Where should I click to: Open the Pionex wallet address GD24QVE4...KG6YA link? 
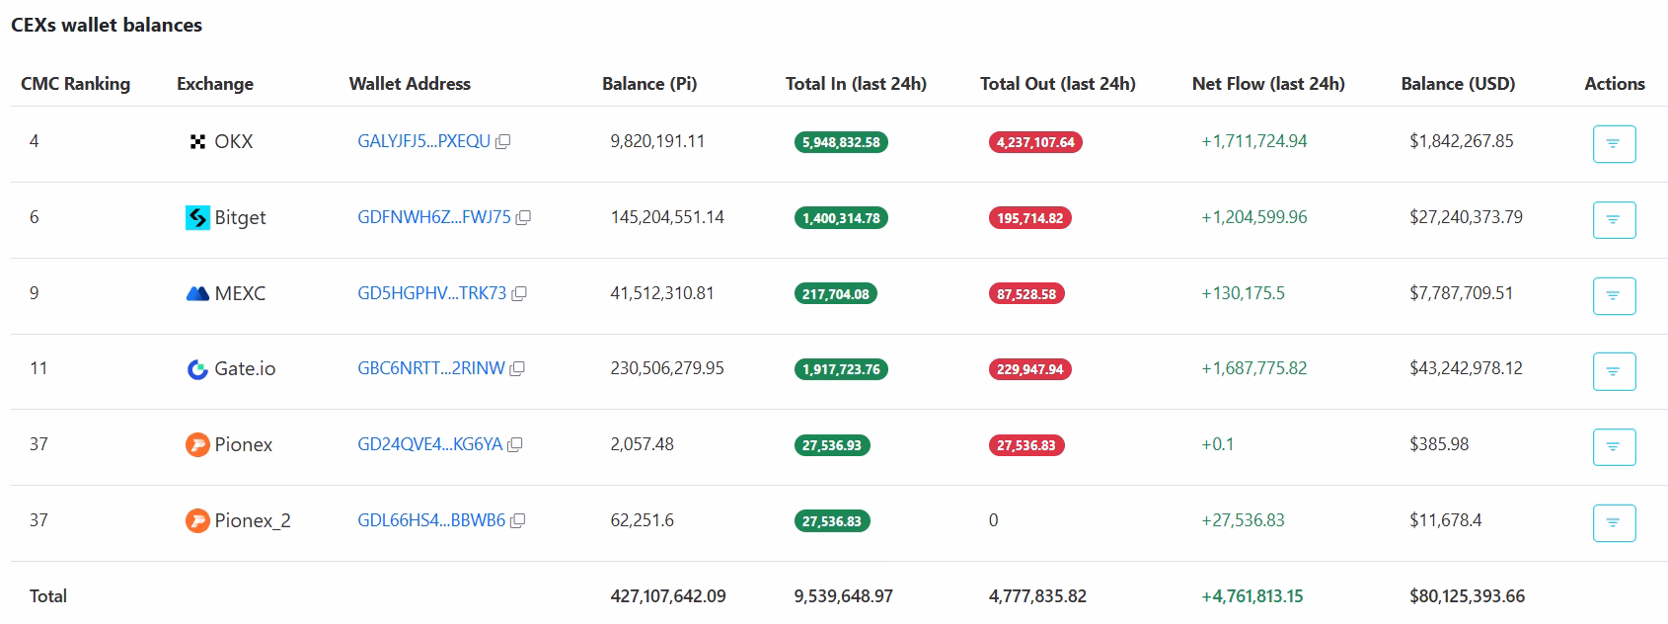pyautogui.click(x=429, y=444)
